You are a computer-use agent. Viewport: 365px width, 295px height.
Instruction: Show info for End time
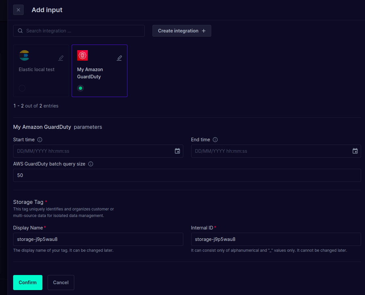(x=215, y=140)
